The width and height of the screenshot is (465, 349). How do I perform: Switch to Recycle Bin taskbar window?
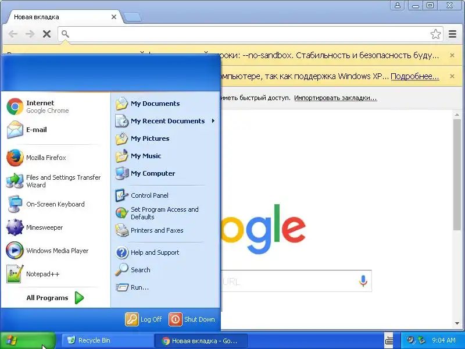(108, 340)
